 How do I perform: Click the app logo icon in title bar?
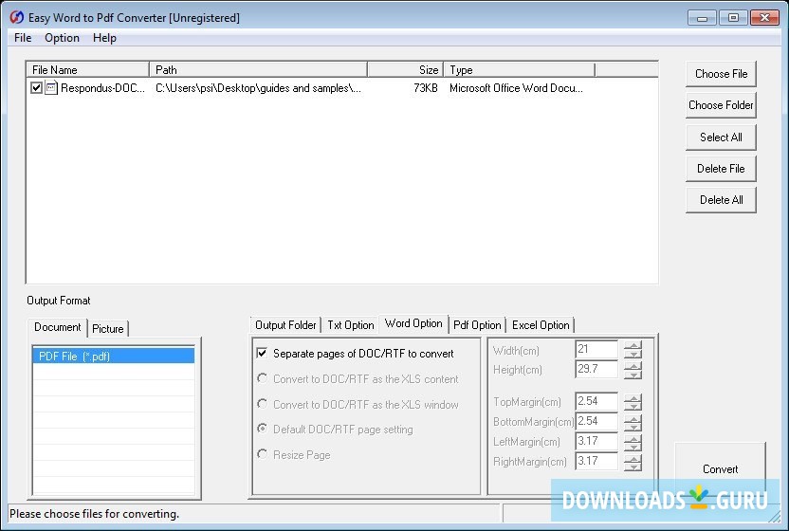coord(17,17)
